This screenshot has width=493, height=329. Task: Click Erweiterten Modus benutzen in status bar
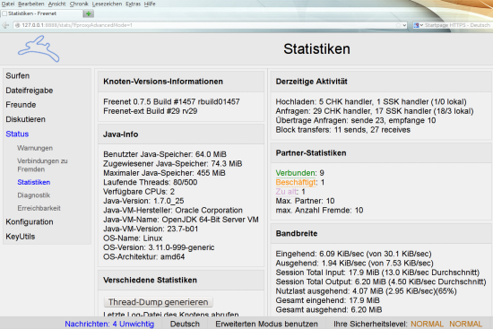point(266,324)
